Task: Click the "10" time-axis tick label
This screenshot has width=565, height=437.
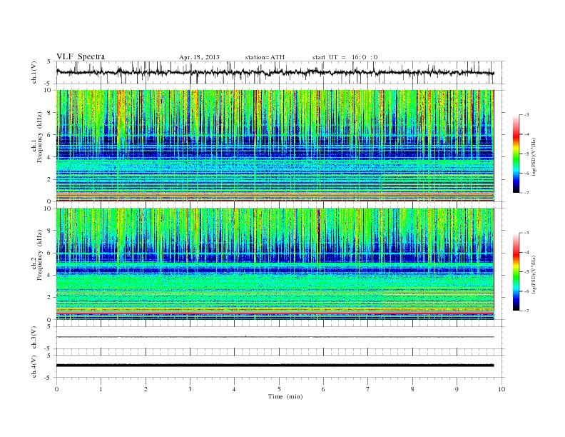Action: point(502,389)
